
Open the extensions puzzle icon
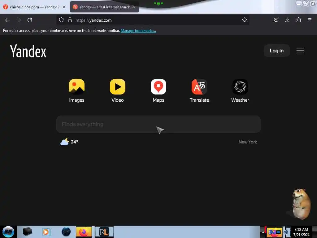298,20
